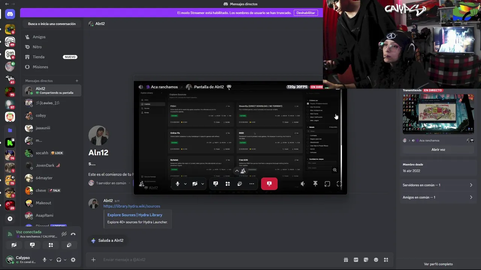
Task: Share screen from voice connected panel
Action: (x=32, y=245)
